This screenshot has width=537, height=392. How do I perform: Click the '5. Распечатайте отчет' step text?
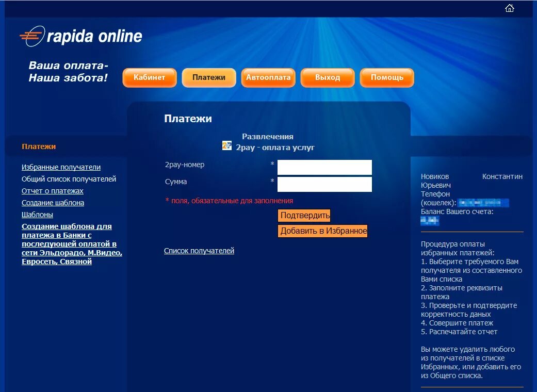459,332
